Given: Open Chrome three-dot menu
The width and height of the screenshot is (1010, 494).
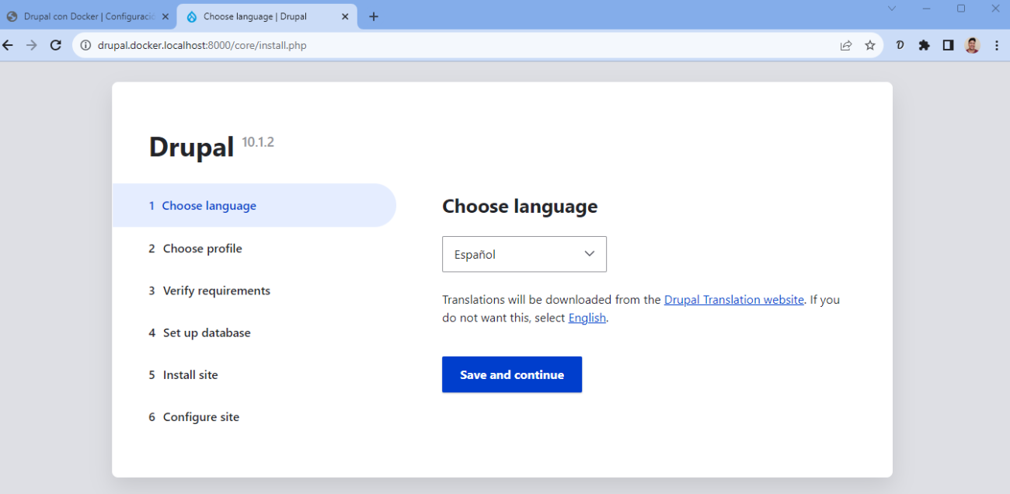Looking at the screenshot, I should pyautogui.click(x=997, y=45).
